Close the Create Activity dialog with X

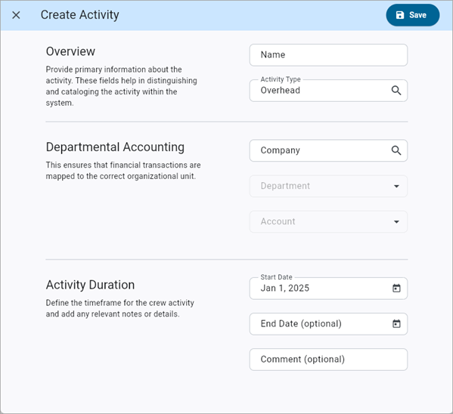(16, 15)
